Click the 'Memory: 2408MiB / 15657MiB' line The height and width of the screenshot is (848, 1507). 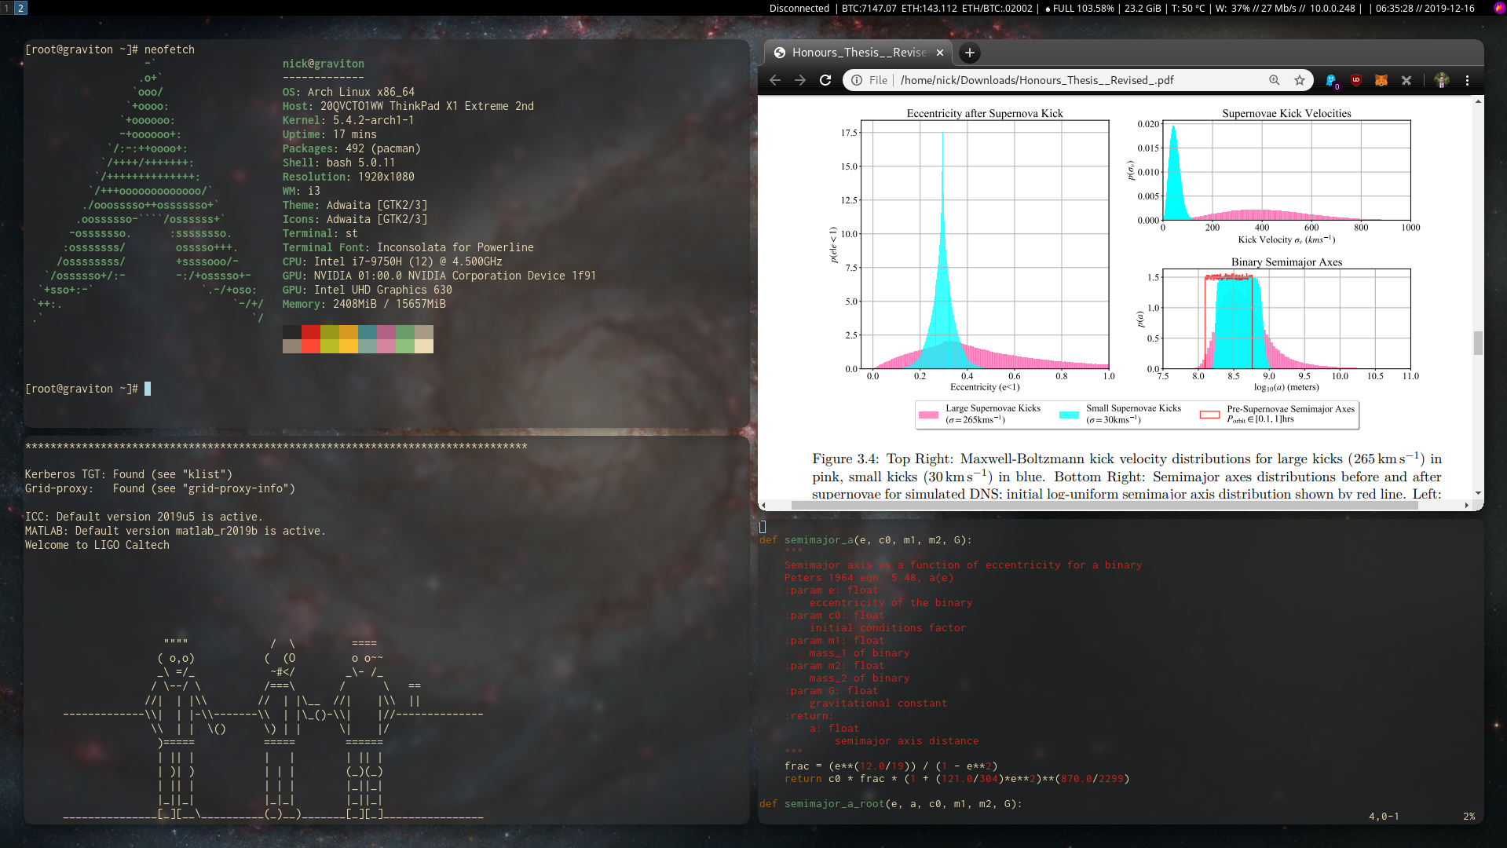(x=364, y=304)
